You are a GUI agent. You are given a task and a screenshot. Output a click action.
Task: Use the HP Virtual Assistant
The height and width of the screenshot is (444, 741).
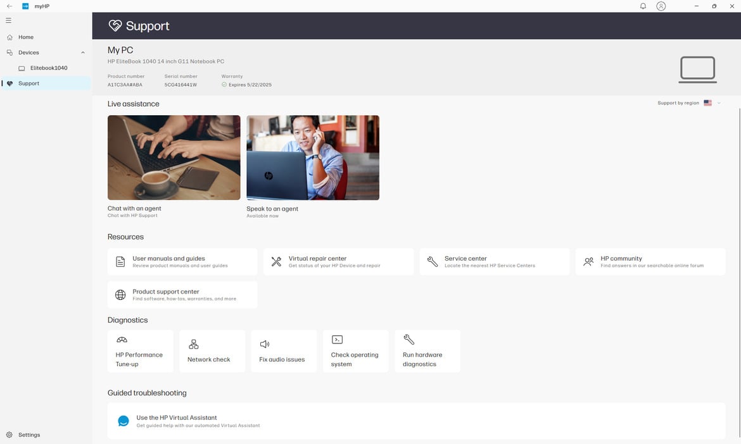(x=416, y=421)
